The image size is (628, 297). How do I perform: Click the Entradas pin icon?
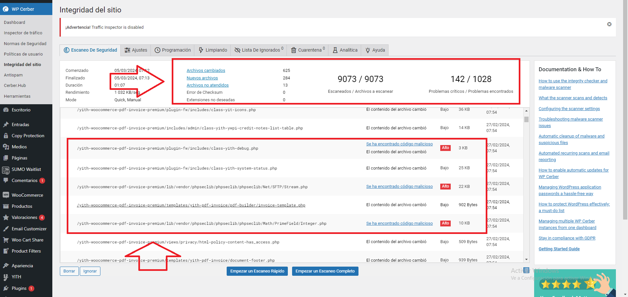(6, 124)
